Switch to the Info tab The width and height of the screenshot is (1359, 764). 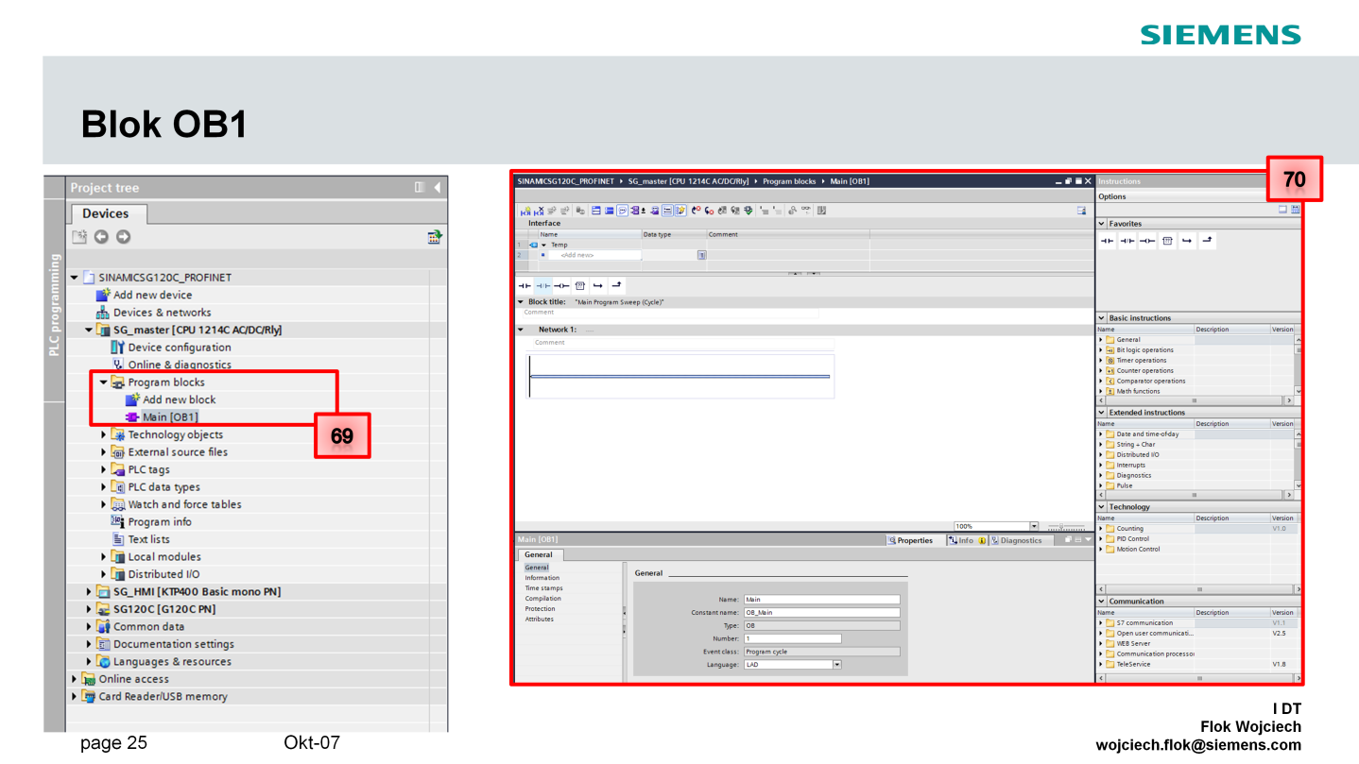point(967,540)
